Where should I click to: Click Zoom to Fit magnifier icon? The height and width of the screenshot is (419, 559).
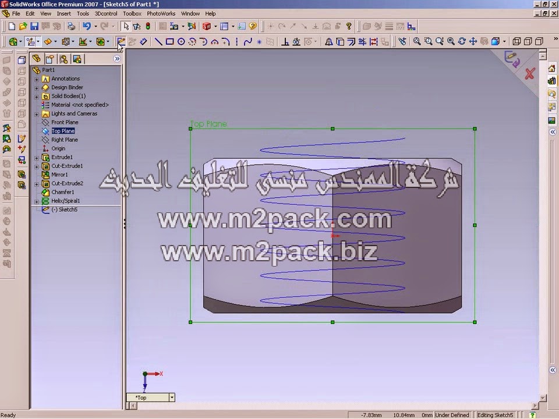click(417, 41)
